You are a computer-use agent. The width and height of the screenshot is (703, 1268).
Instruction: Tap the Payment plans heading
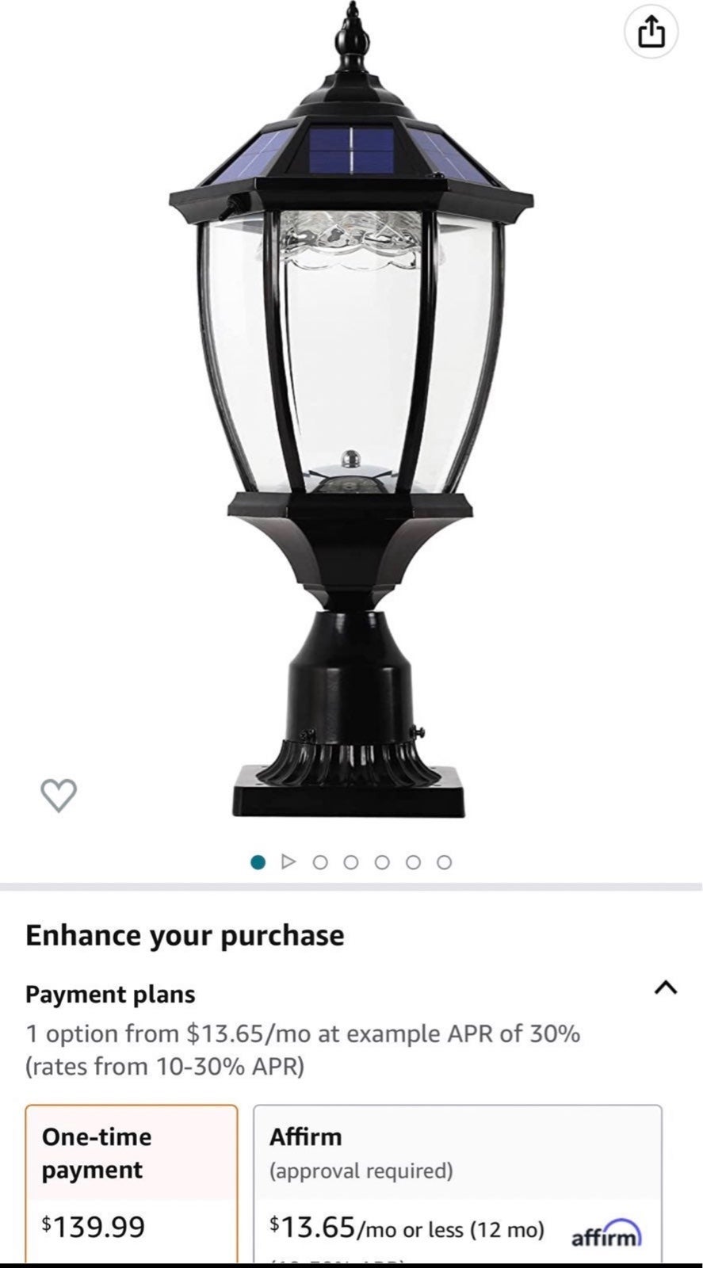click(110, 994)
